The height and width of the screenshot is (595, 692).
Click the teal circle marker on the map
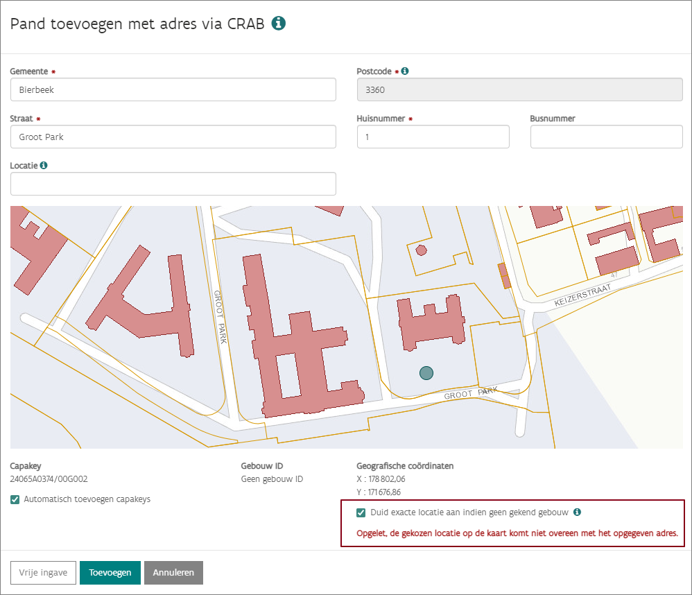coord(426,373)
